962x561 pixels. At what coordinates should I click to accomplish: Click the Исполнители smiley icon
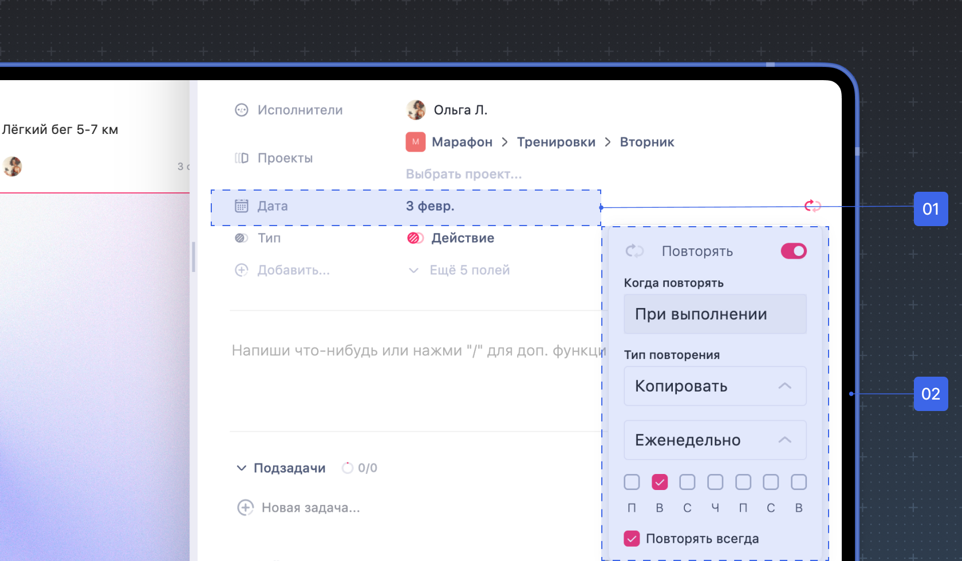(x=242, y=109)
